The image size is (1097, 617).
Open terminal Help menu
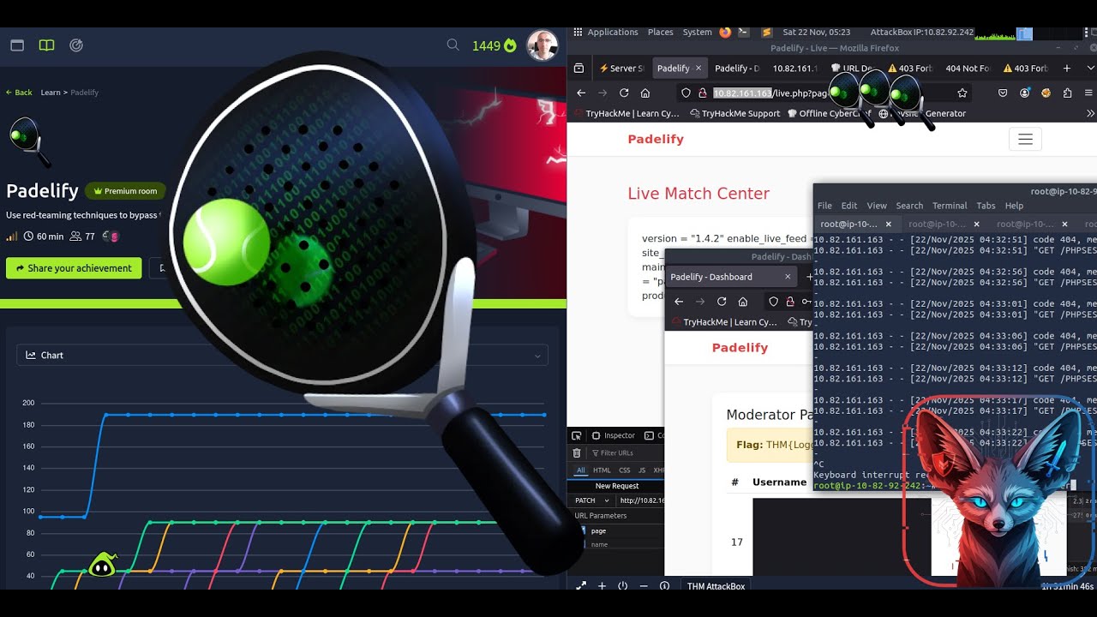[1014, 206]
